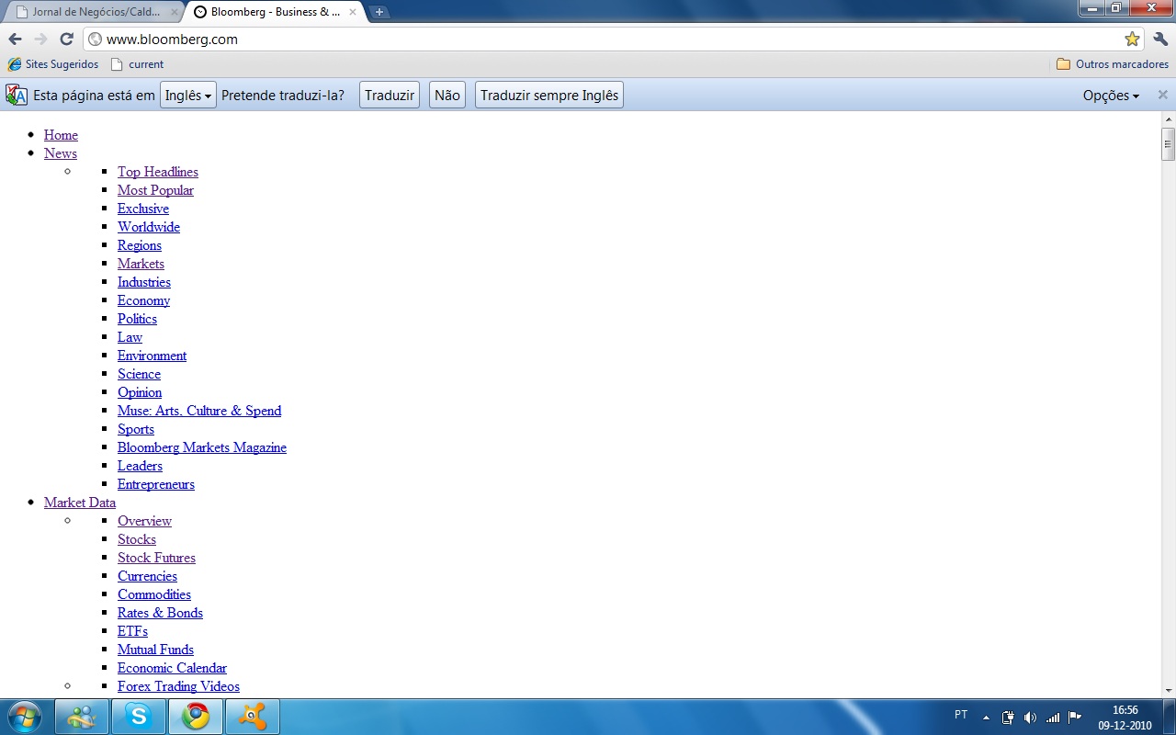
Task: Open the Leaders link
Action: 140,466
